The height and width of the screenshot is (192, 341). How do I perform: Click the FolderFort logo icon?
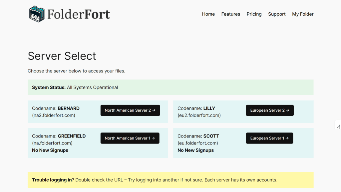tap(37, 14)
